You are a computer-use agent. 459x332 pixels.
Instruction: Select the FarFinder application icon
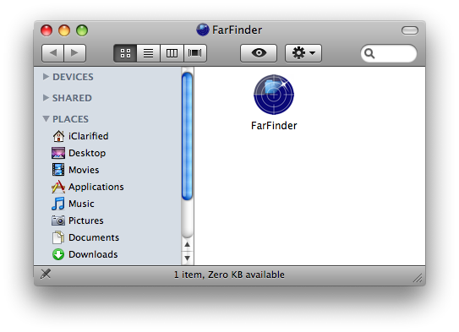coord(274,94)
